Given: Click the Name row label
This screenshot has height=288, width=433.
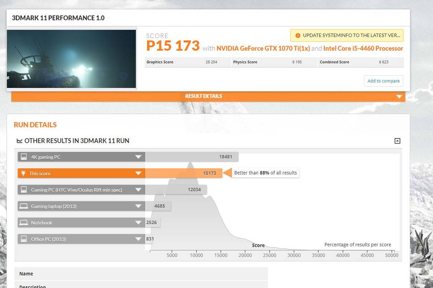Looking at the screenshot, I should tap(26, 274).
